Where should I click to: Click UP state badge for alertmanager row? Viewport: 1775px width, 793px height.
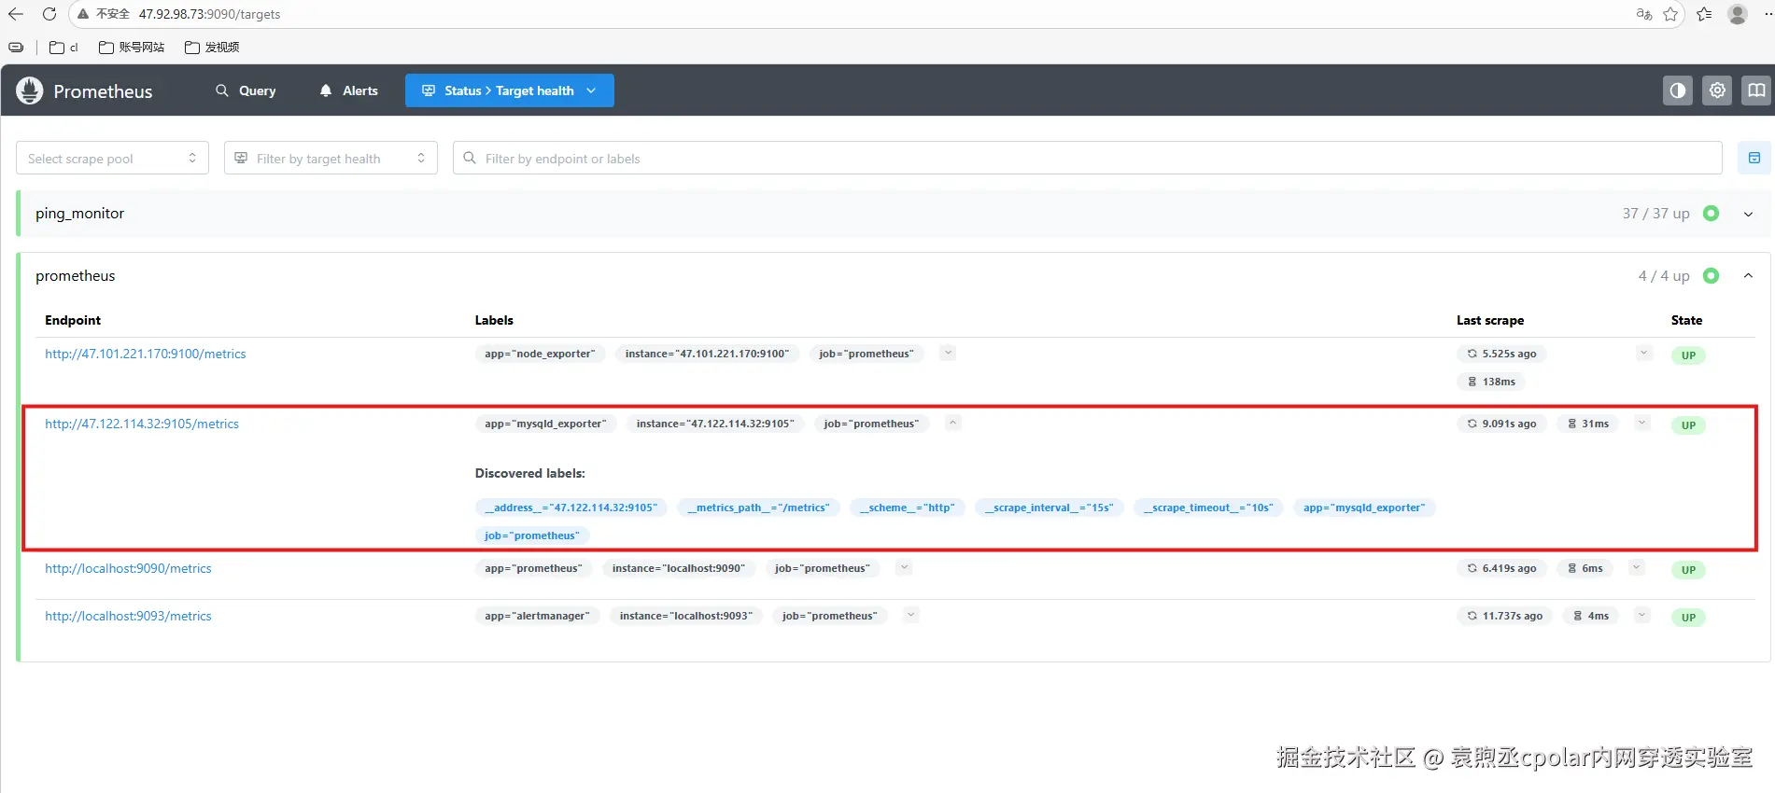[x=1688, y=617]
